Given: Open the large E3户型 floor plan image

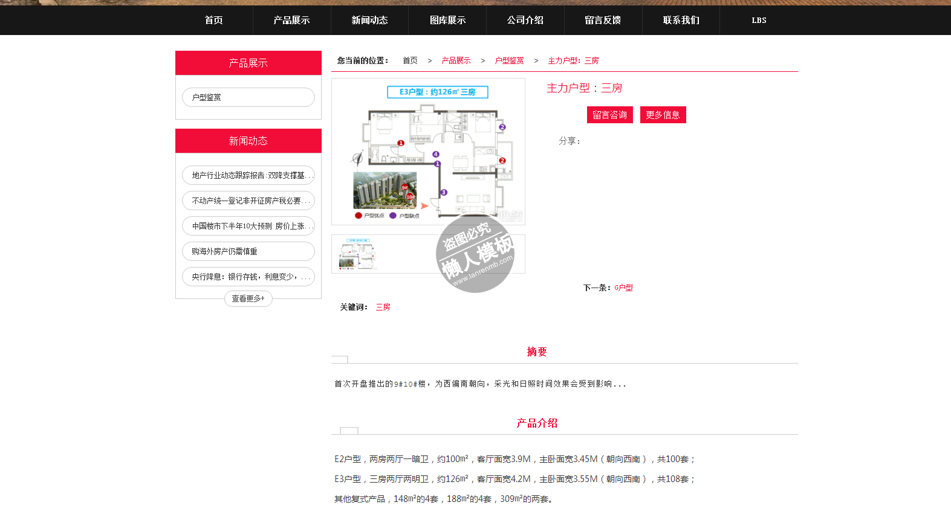Looking at the screenshot, I should coord(428,152).
